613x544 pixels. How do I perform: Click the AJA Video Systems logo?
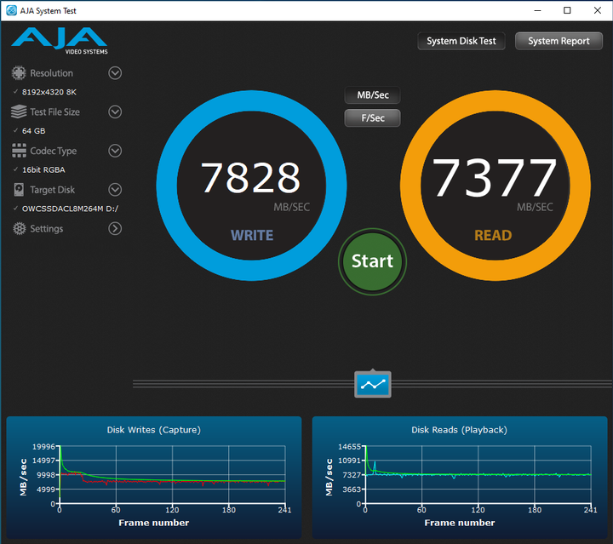(x=60, y=40)
